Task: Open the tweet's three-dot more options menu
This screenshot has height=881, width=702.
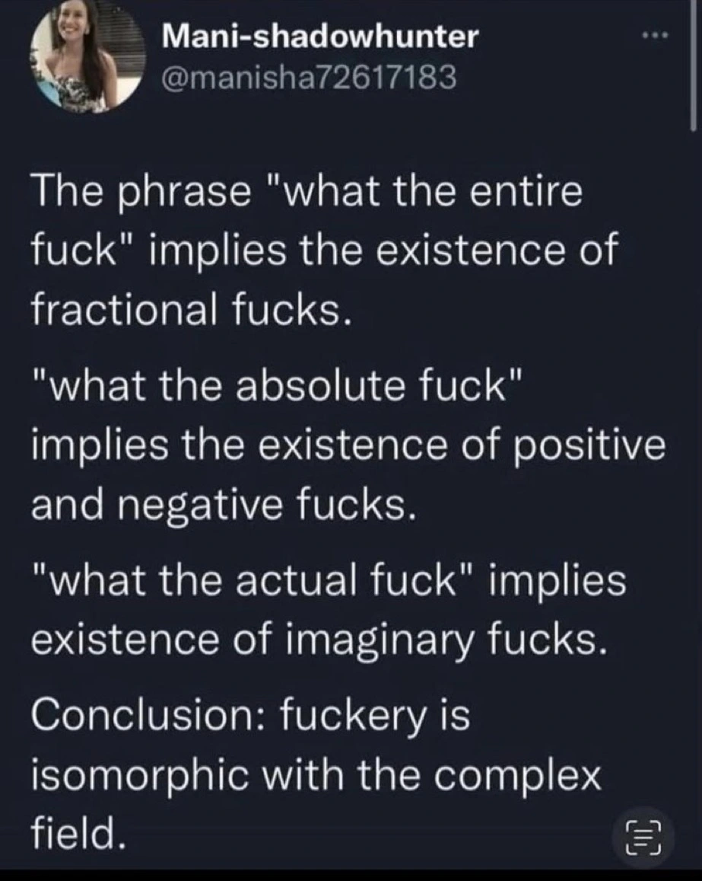Action: coord(653,35)
